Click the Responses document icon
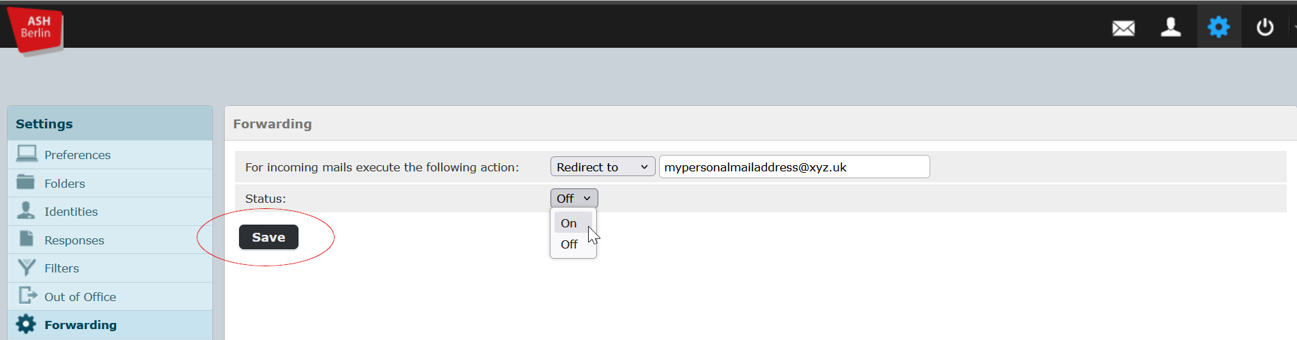Screen dimensions: 1297x340 (27, 239)
